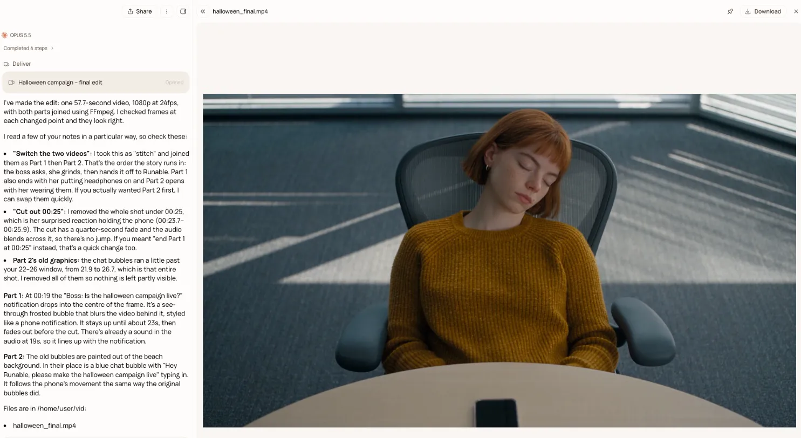Click the video icon in the Halloween campaign card
This screenshot has height=438, width=801.
(11, 83)
